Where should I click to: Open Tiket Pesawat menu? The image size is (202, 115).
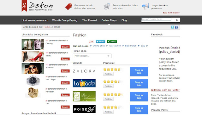(90, 20)
